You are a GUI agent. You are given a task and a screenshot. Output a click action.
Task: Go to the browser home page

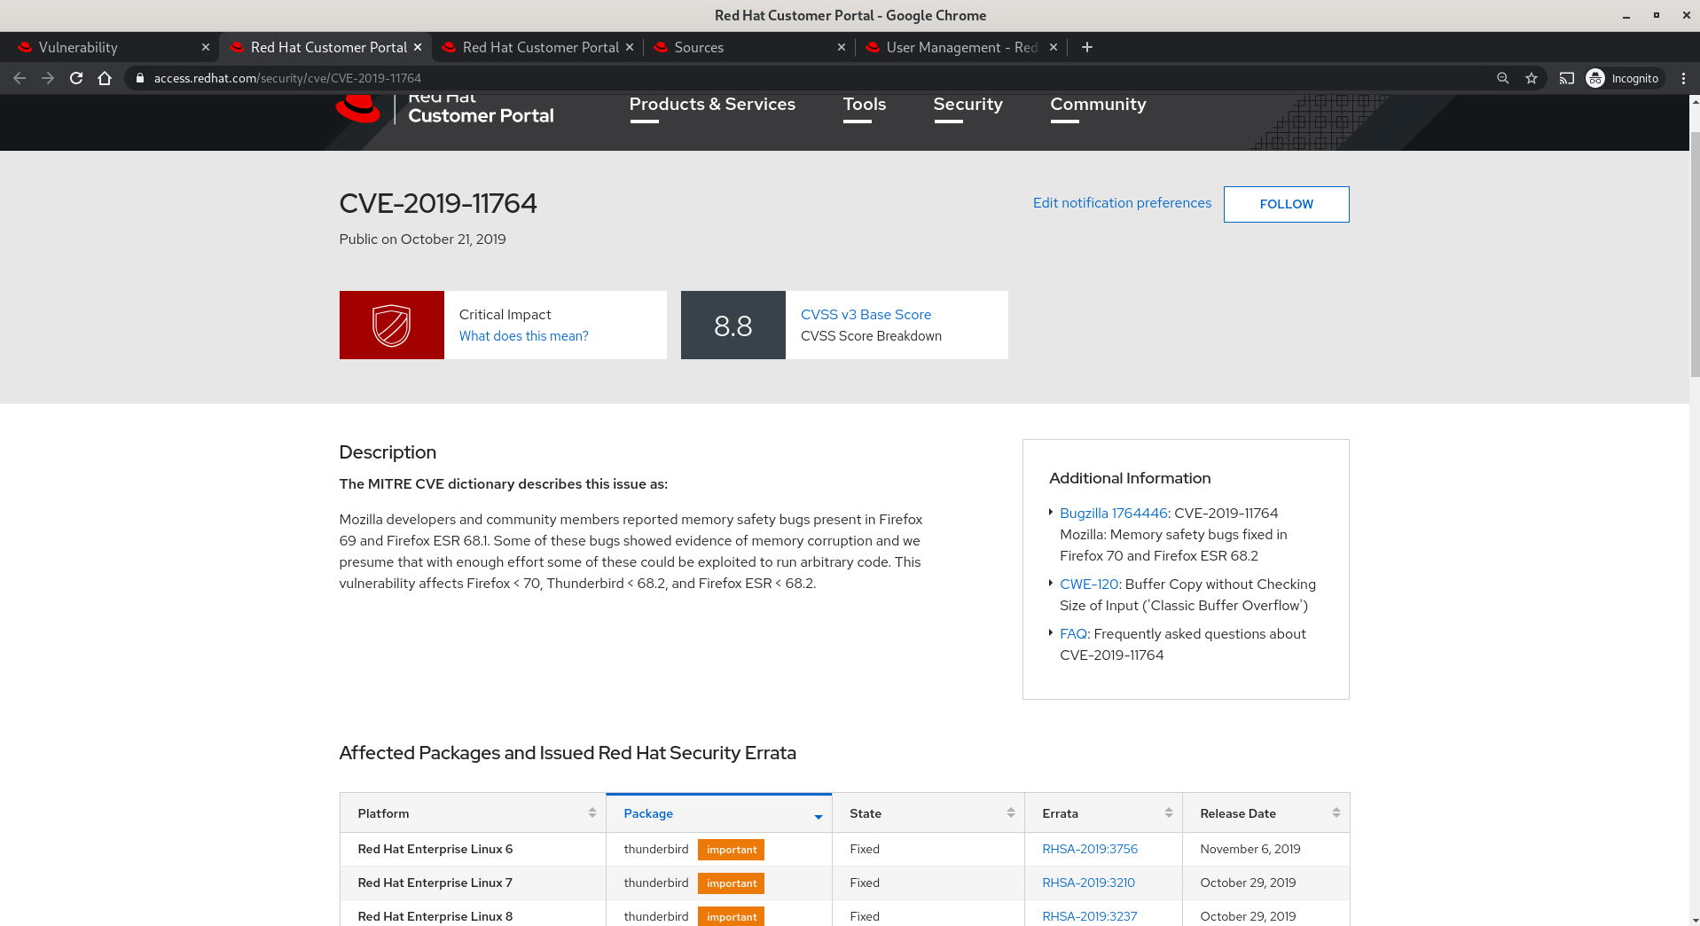coord(105,78)
